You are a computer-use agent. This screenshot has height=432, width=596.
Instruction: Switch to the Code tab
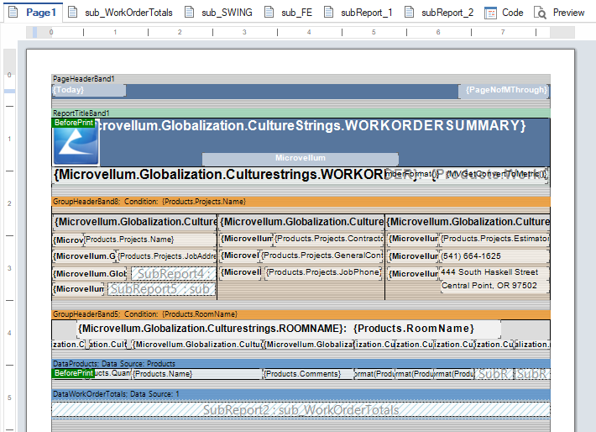pyautogui.click(x=504, y=13)
